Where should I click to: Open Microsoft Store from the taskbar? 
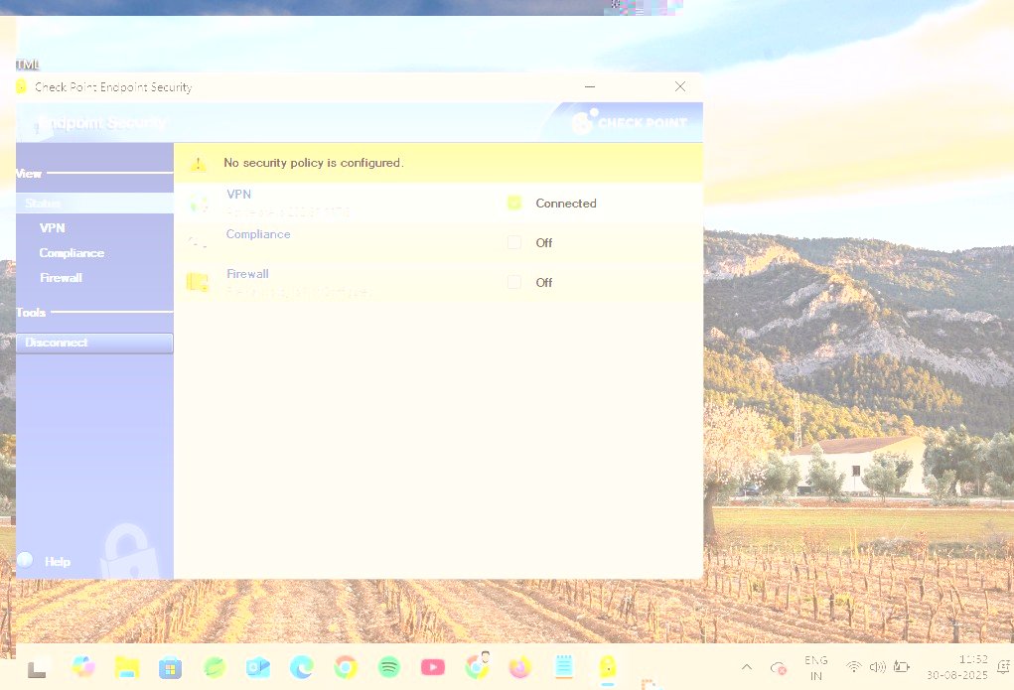(x=170, y=667)
